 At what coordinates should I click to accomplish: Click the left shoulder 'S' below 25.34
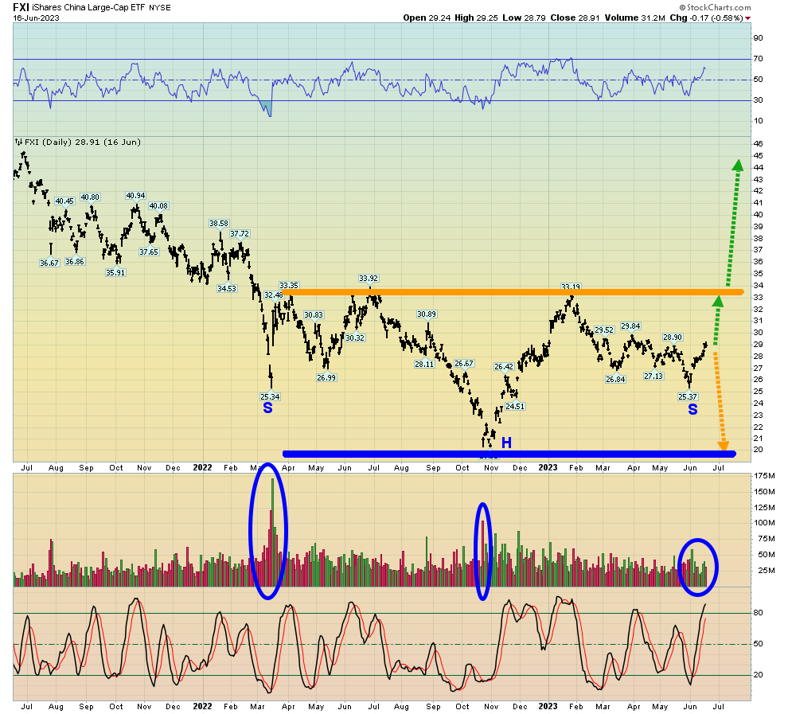click(x=268, y=408)
